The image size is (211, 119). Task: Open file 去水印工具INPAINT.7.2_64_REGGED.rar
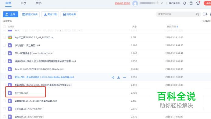pos(34,37)
